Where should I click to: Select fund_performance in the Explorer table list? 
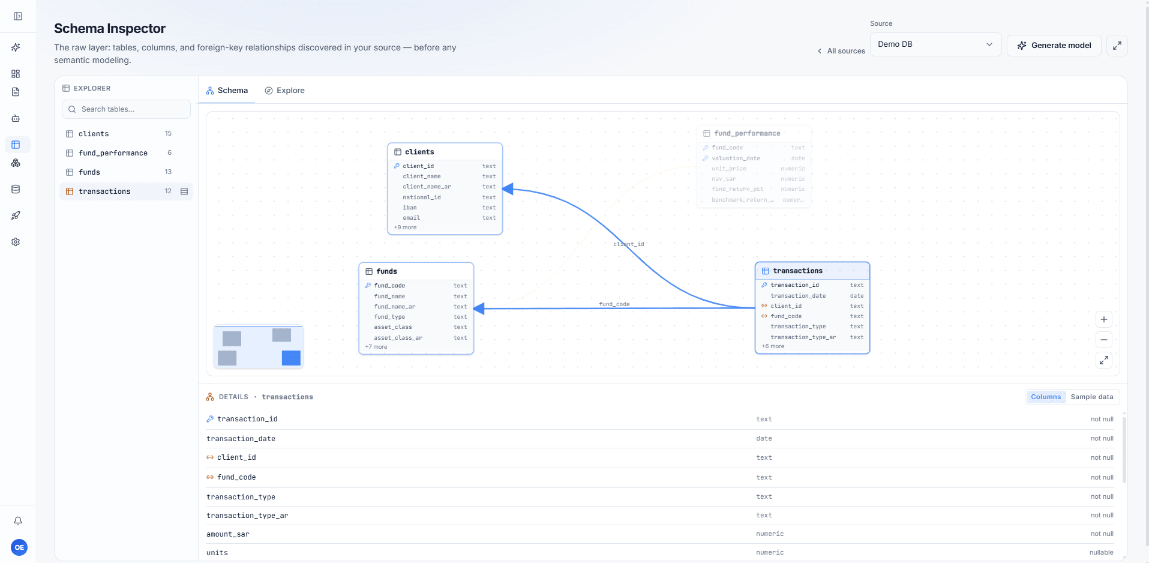[126, 153]
